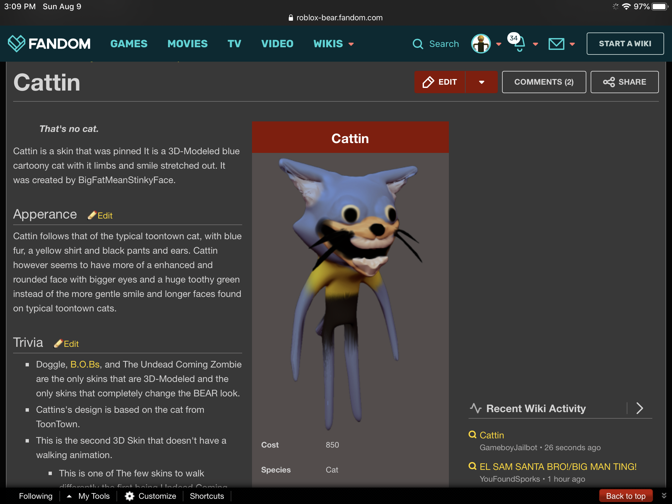The image size is (672, 504).
Task: Open COMMENTS (2)
Action: 544,82
